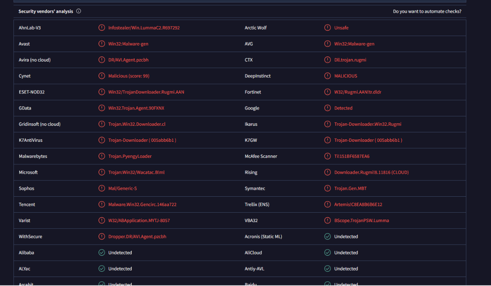Image resolution: width=491 pixels, height=286 pixels.
Task: Click CTX detection alert icon
Action: point(327,60)
